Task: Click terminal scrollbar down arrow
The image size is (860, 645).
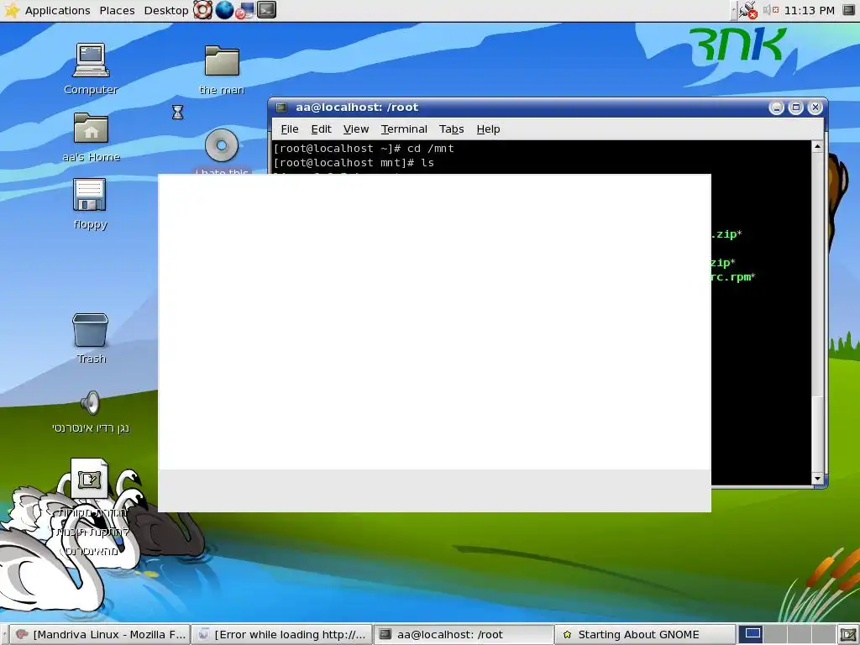Action: (817, 479)
